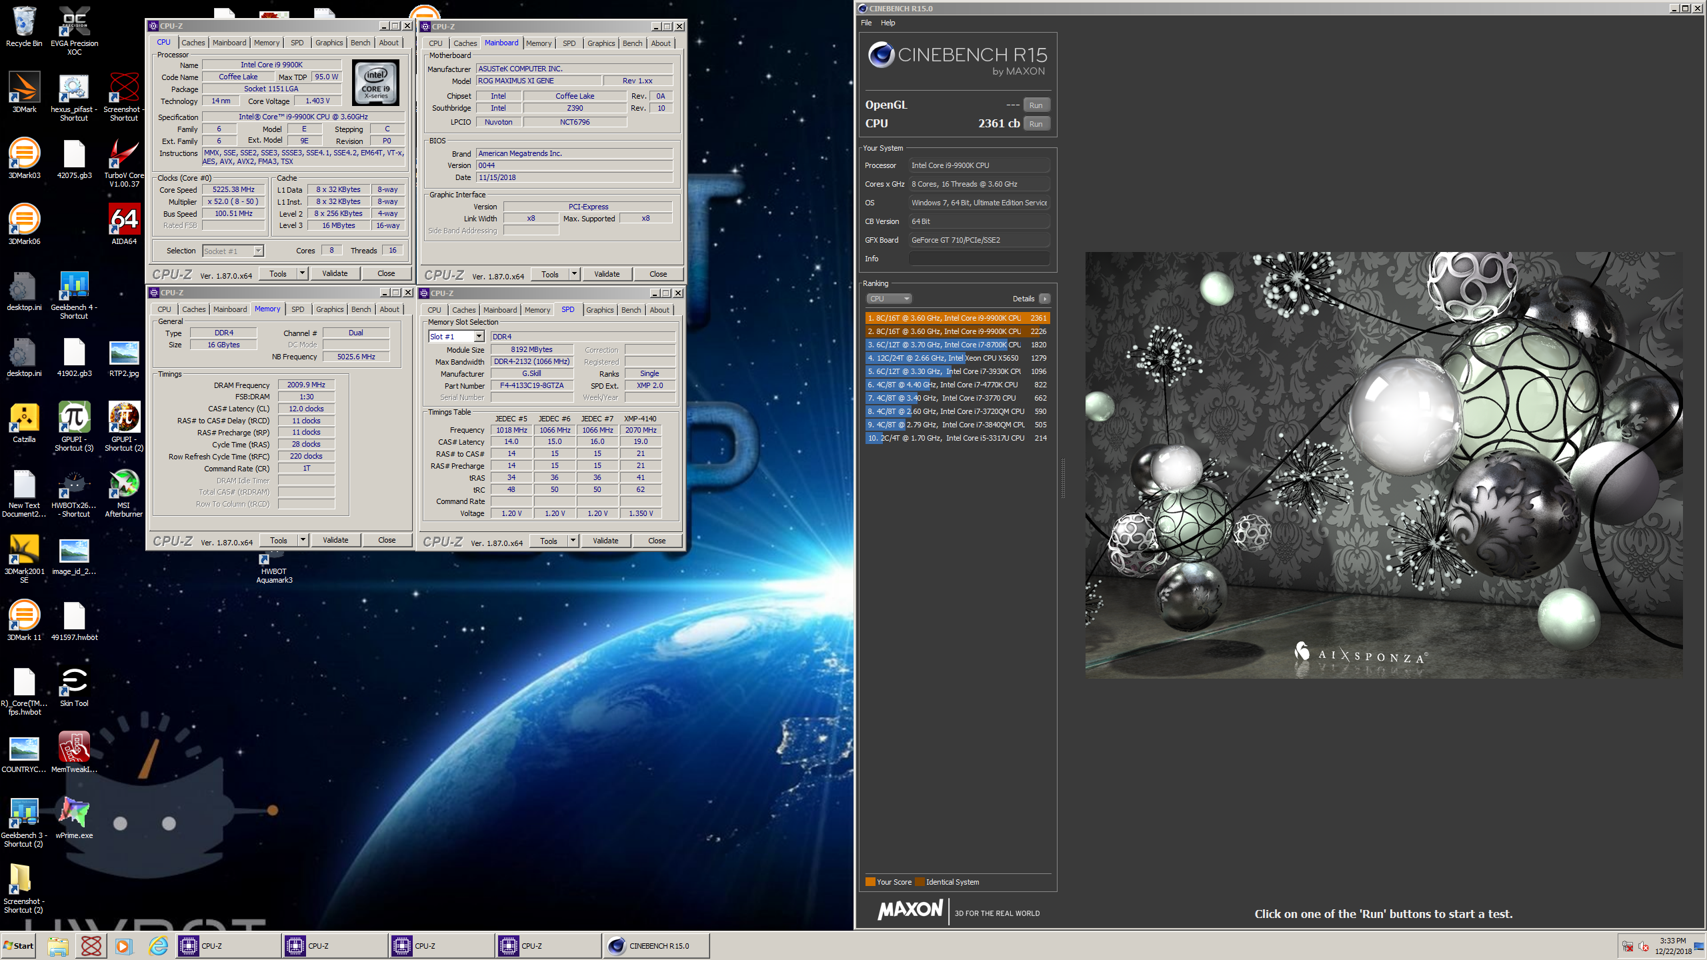
Task: Expand Tools dropdown arrow in CPU tab window
Action: click(x=302, y=273)
